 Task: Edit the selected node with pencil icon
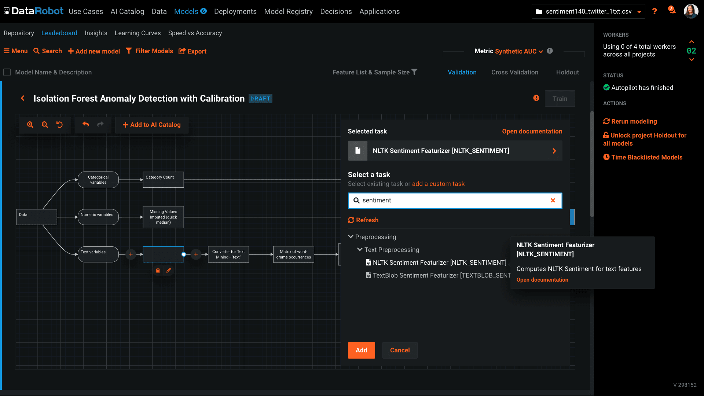point(169,270)
